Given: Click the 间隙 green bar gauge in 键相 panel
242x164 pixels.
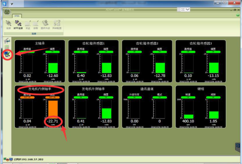Looking at the screenshot, I should pyautogui.click(x=214, y=115).
